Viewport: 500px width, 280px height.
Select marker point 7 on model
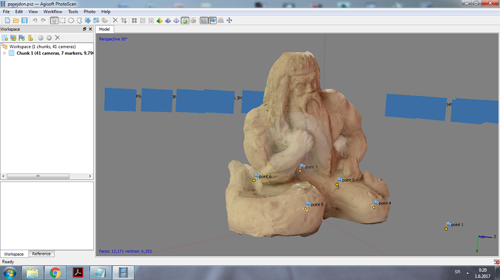[x=300, y=171]
